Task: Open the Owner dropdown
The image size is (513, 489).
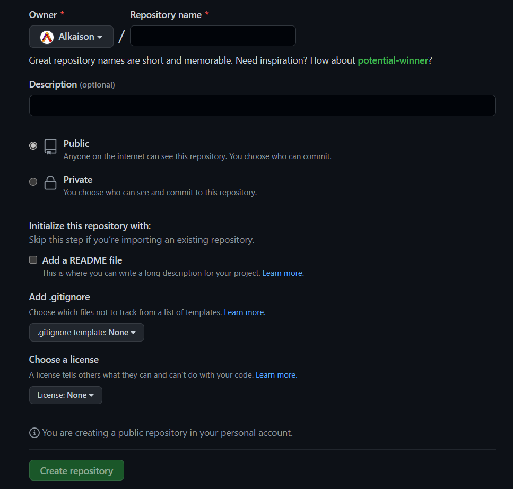Action: (71, 36)
